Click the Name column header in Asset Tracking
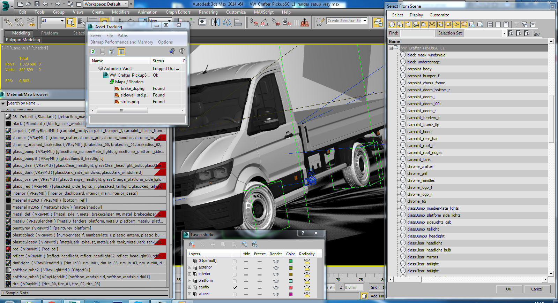Image resolution: width=558 pixels, height=303 pixels. (120, 61)
